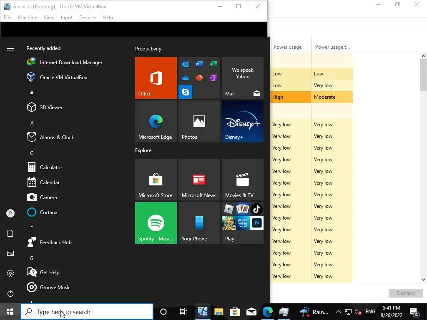Image resolution: width=427 pixels, height=320 pixels.
Task: Open the File menu in VirtualBox
Action: click(8, 17)
